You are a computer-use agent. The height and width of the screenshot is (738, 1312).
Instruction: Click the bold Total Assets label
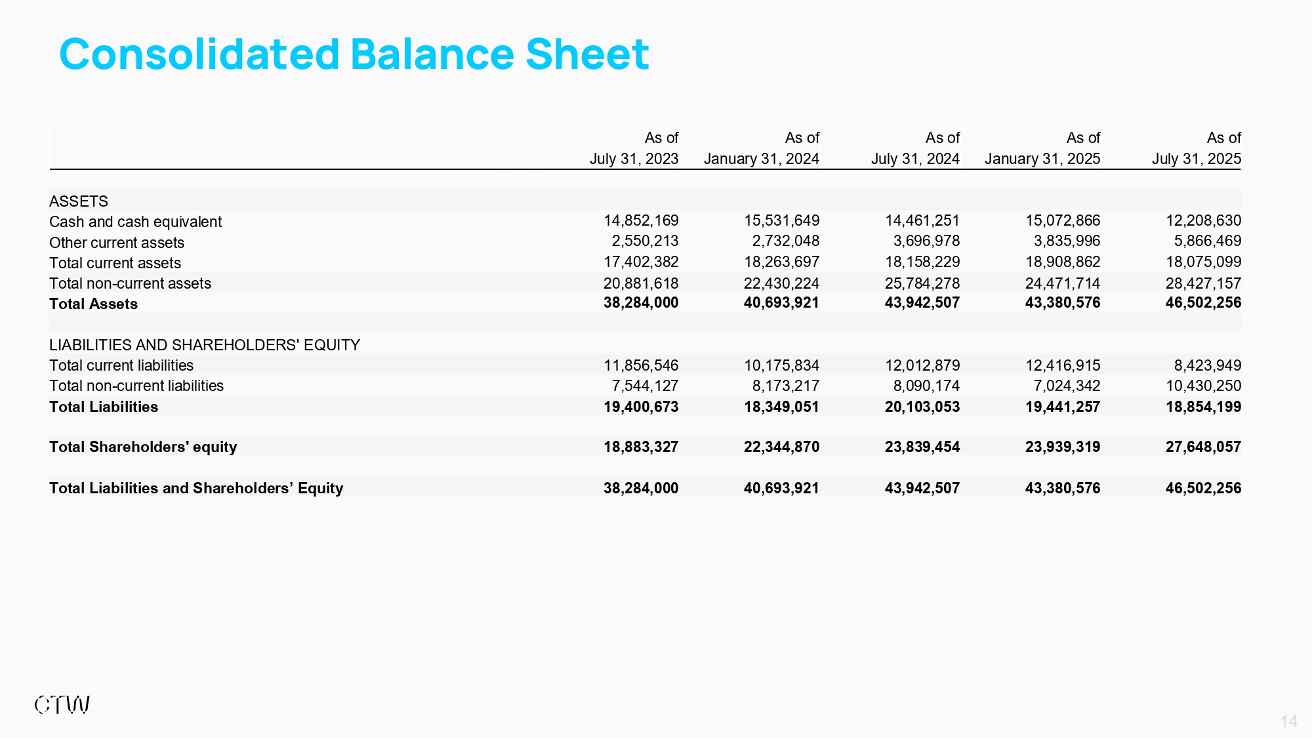click(x=93, y=304)
